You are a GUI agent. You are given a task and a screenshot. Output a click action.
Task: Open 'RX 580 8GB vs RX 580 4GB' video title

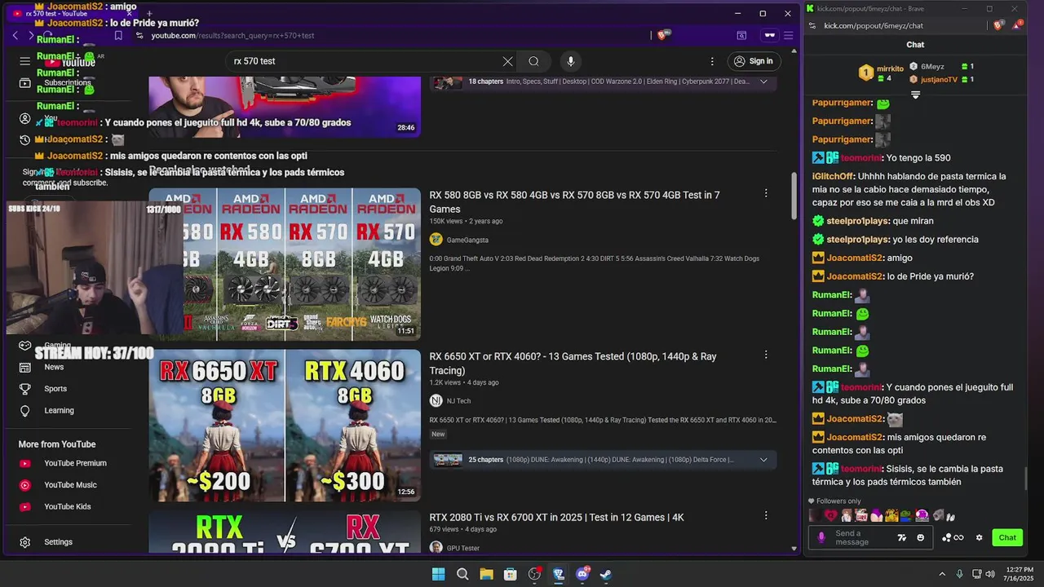(574, 202)
